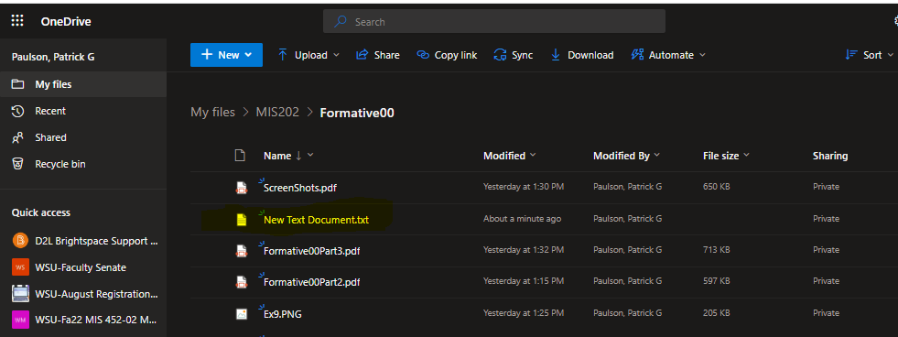Screen dimensions: 898x337
Task: Click the Upload arrow icon
Action: click(282, 54)
